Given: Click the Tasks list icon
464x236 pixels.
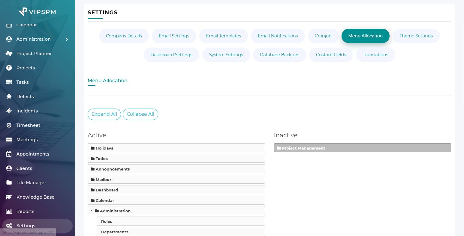Looking at the screenshot, I should point(9,82).
